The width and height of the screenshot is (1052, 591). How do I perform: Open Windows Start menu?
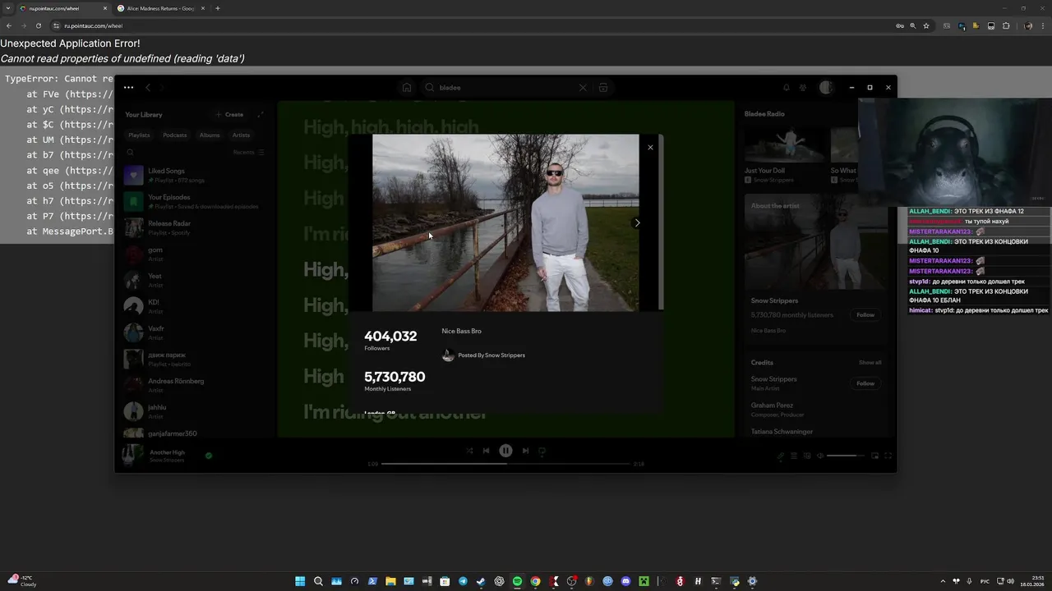(x=300, y=581)
